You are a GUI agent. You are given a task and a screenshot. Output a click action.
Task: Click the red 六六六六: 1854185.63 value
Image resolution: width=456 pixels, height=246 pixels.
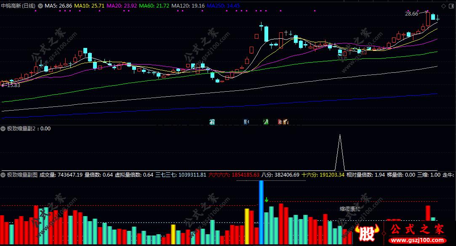pyautogui.click(x=234, y=175)
